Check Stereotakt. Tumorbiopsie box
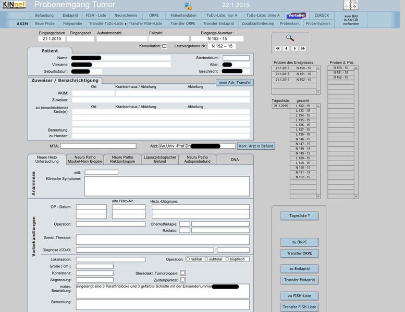The image size is (405, 312). coord(182,273)
